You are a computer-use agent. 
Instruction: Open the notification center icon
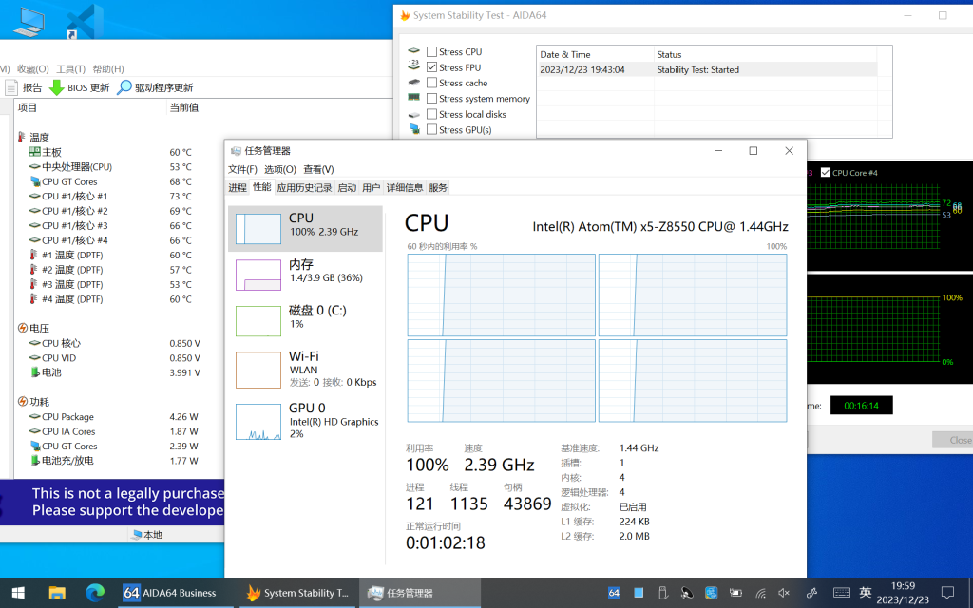tap(947, 593)
